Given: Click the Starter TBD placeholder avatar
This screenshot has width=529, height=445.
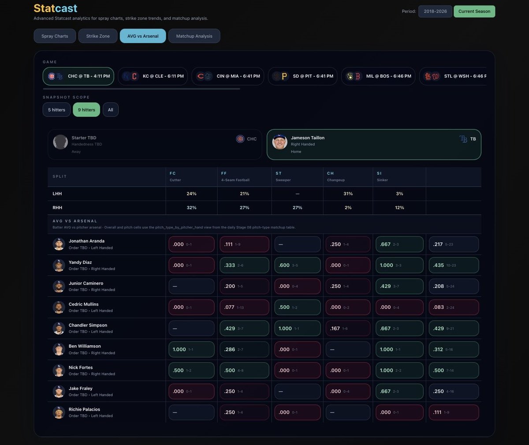Looking at the screenshot, I should (60, 142).
